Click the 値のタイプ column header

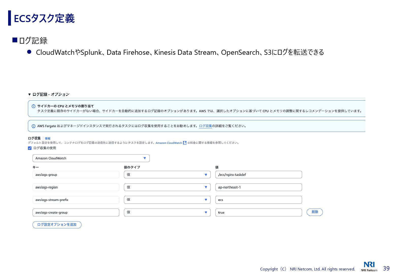132,167
